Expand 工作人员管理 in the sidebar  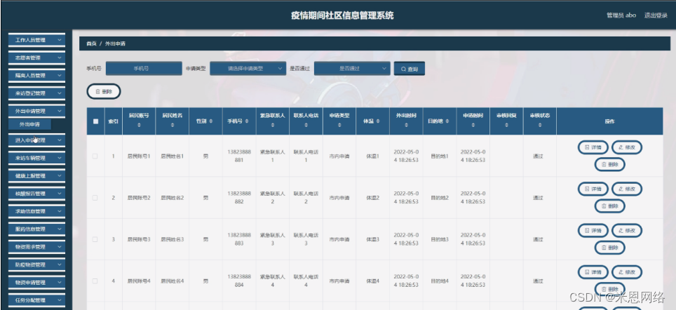tap(36, 40)
